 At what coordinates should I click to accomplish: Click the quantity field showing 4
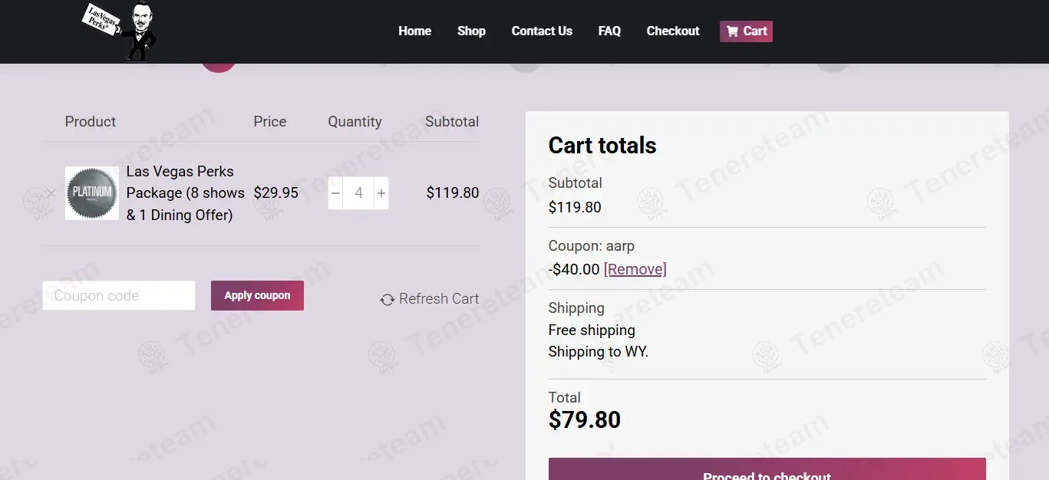pyautogui.click(x=358, y=193)
